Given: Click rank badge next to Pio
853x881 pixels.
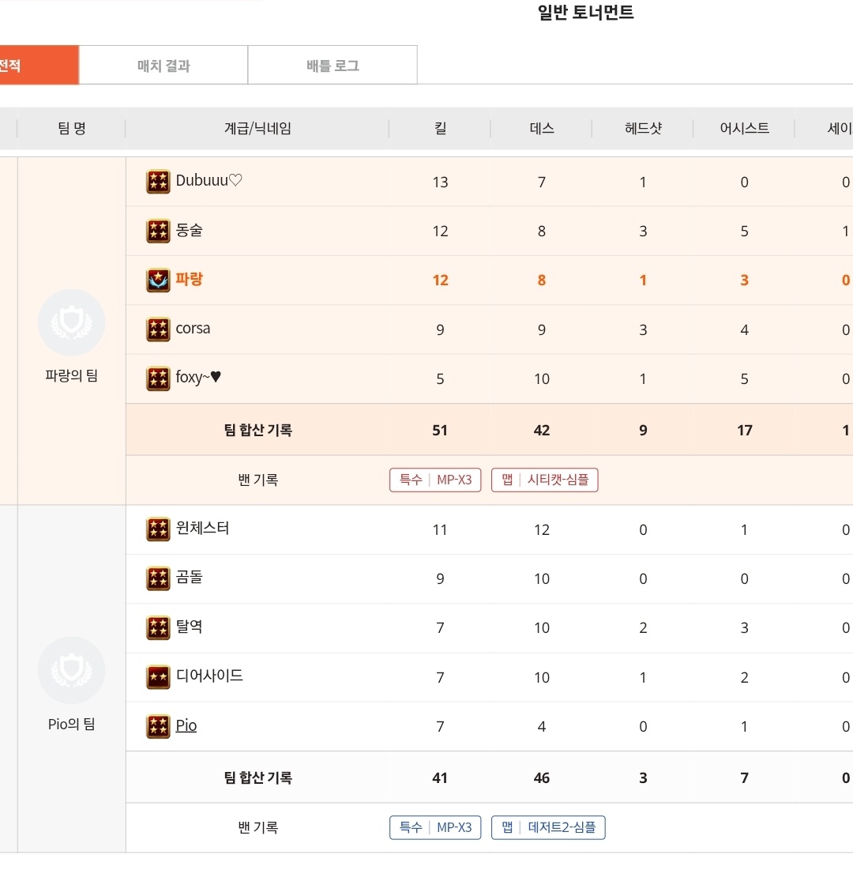Looking at the screenshot, I should [x=158, y=726].
